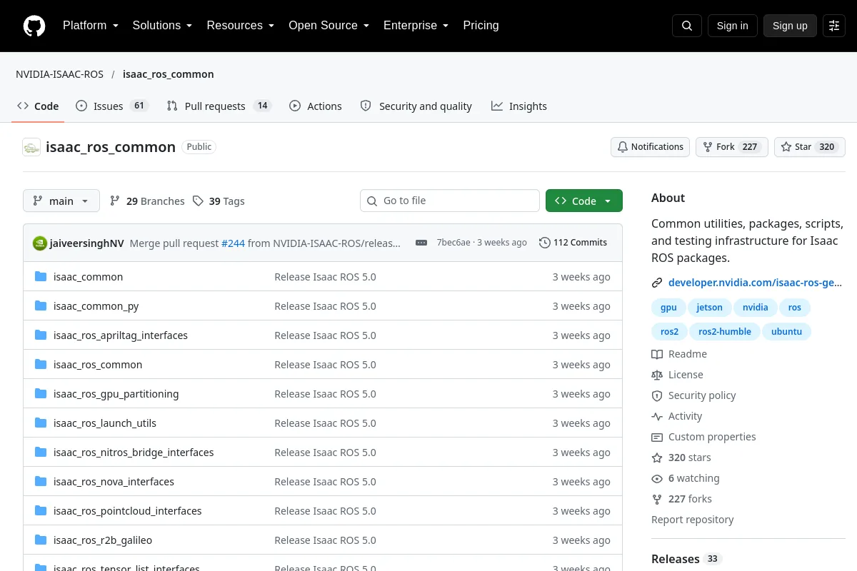
Task: Click folder icon next to isaac_common_py
Action: click(41, 306)
